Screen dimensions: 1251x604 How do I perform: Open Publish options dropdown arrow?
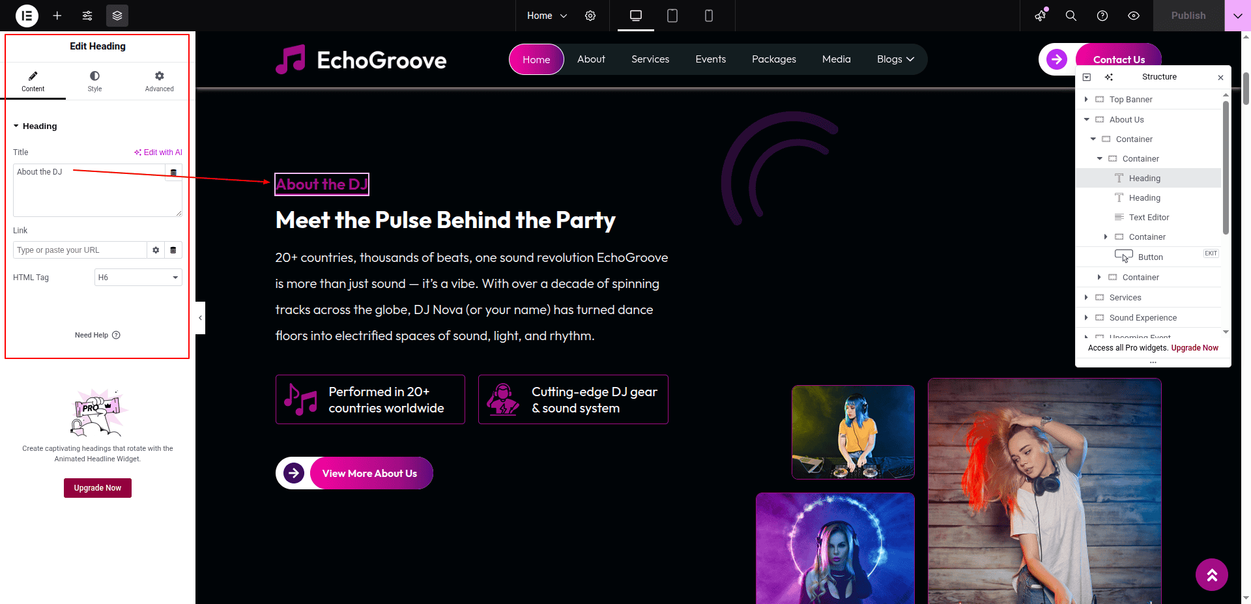1237,16
